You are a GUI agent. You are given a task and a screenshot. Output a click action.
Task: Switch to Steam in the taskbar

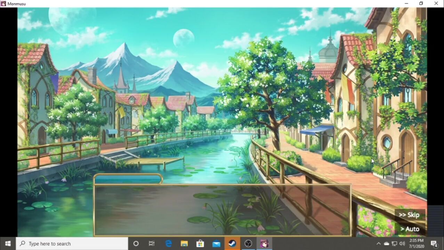point(232,243)
